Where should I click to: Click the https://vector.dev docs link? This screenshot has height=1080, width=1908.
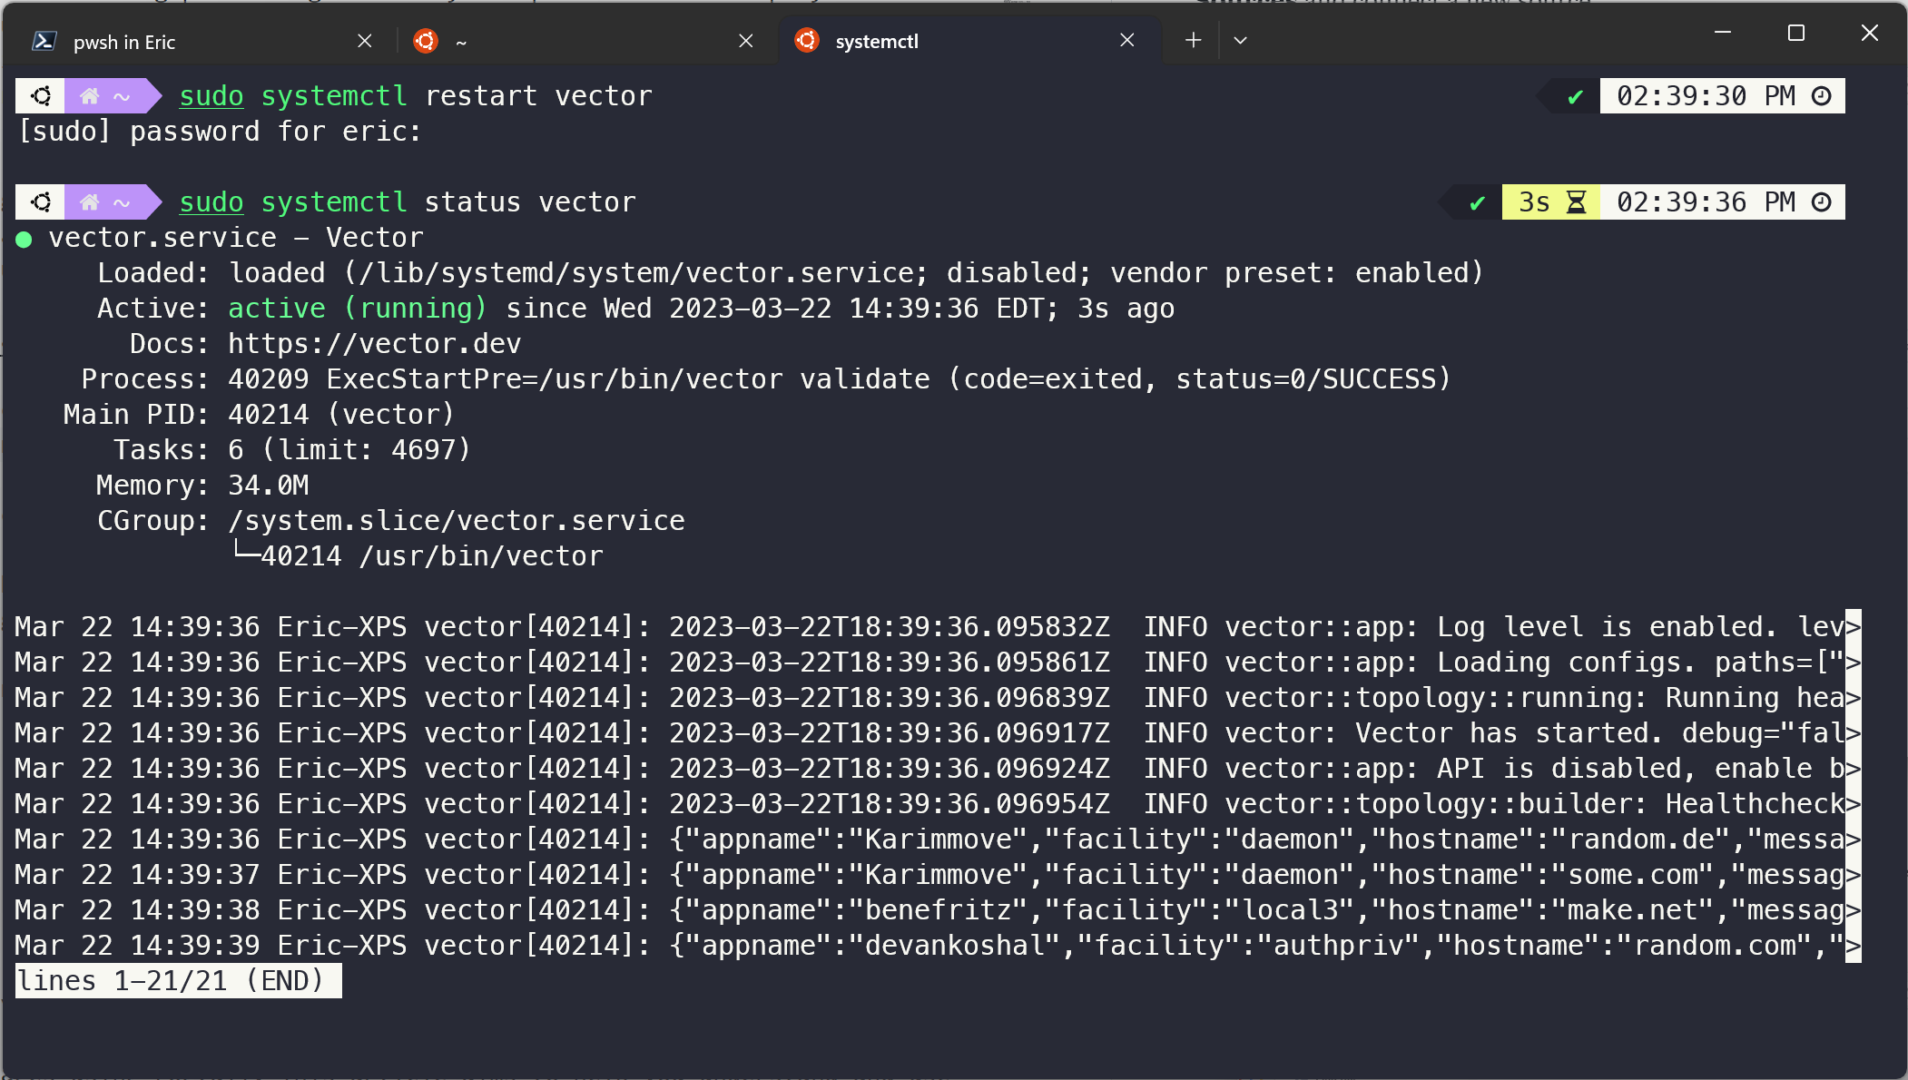[x=374, y=344]
